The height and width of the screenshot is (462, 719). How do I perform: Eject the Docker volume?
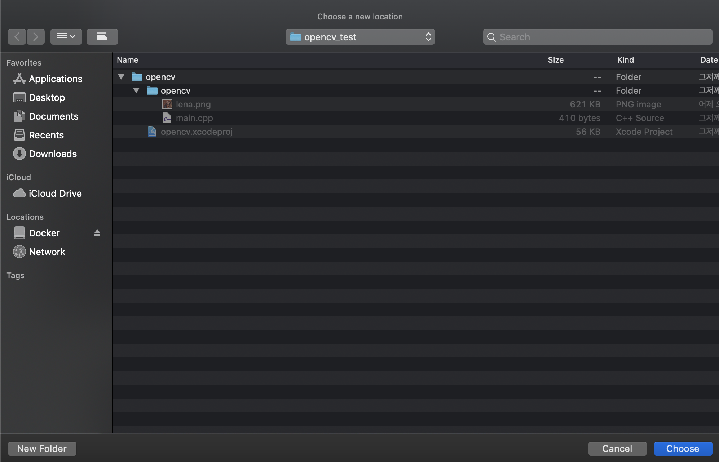[x=97, y=233]
